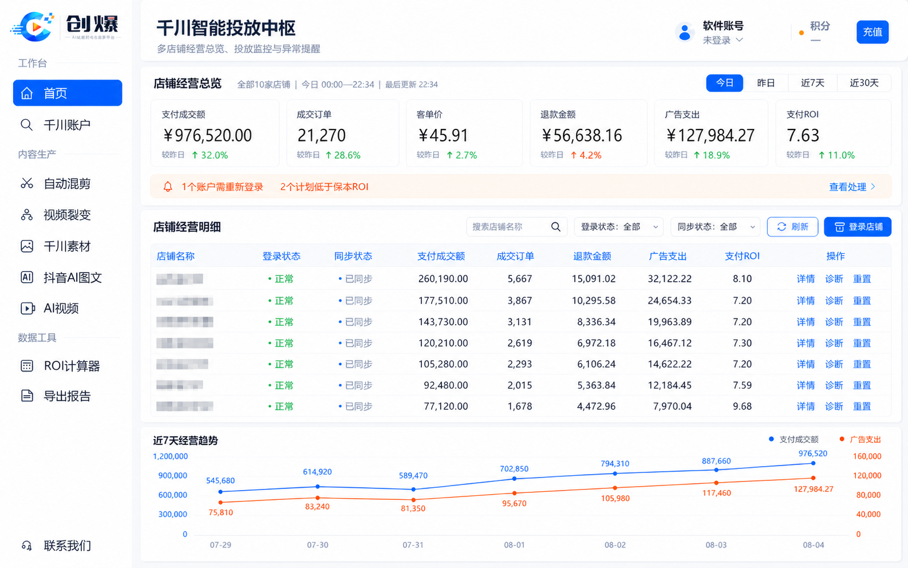Switch to 近7天 time range

click(812, 83)
